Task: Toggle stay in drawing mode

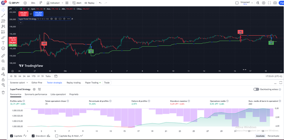Action: point(3,74)
